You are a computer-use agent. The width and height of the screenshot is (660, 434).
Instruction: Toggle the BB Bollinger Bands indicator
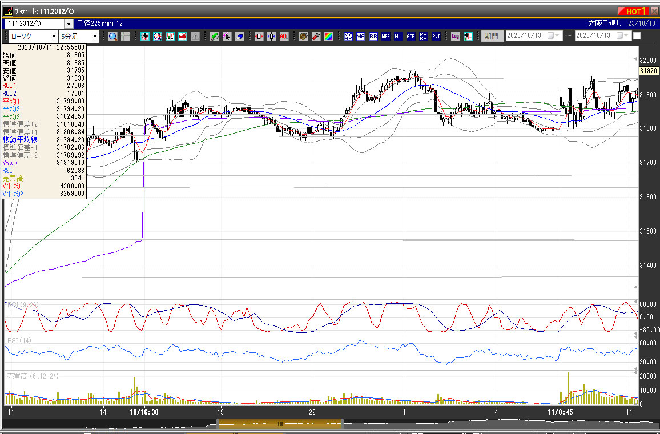click(x=373, y=37)
